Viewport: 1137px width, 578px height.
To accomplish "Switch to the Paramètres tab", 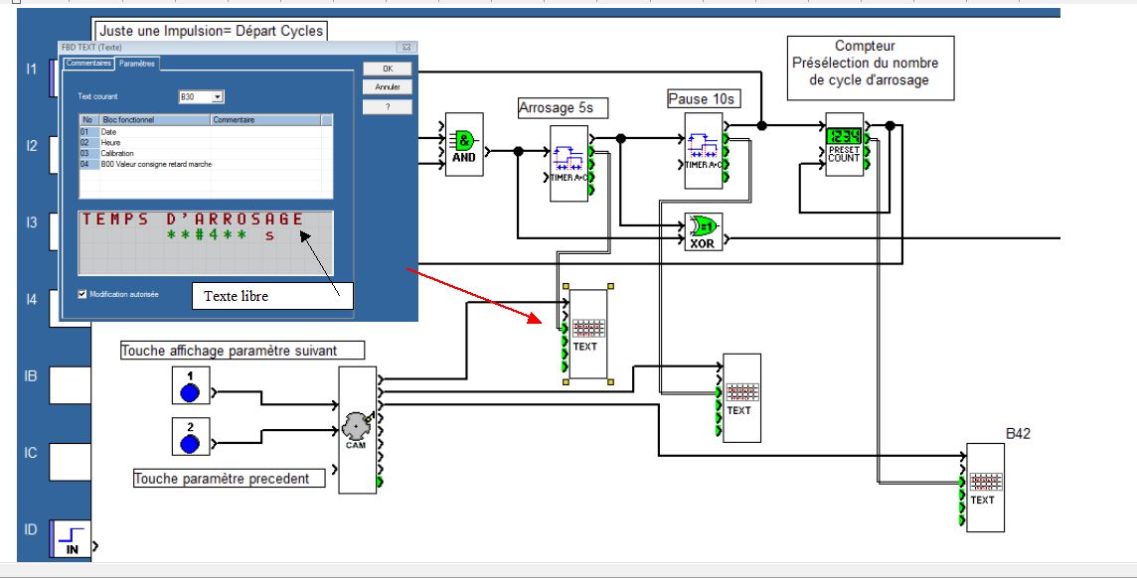I will click(137, 64).
